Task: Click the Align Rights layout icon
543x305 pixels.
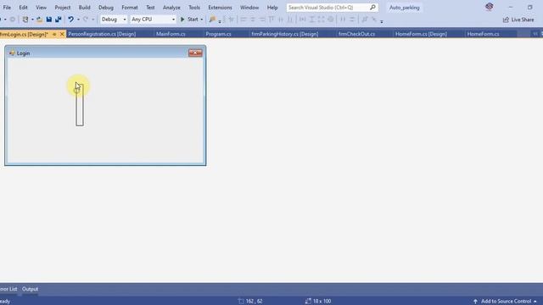Action: pos(262,19)
